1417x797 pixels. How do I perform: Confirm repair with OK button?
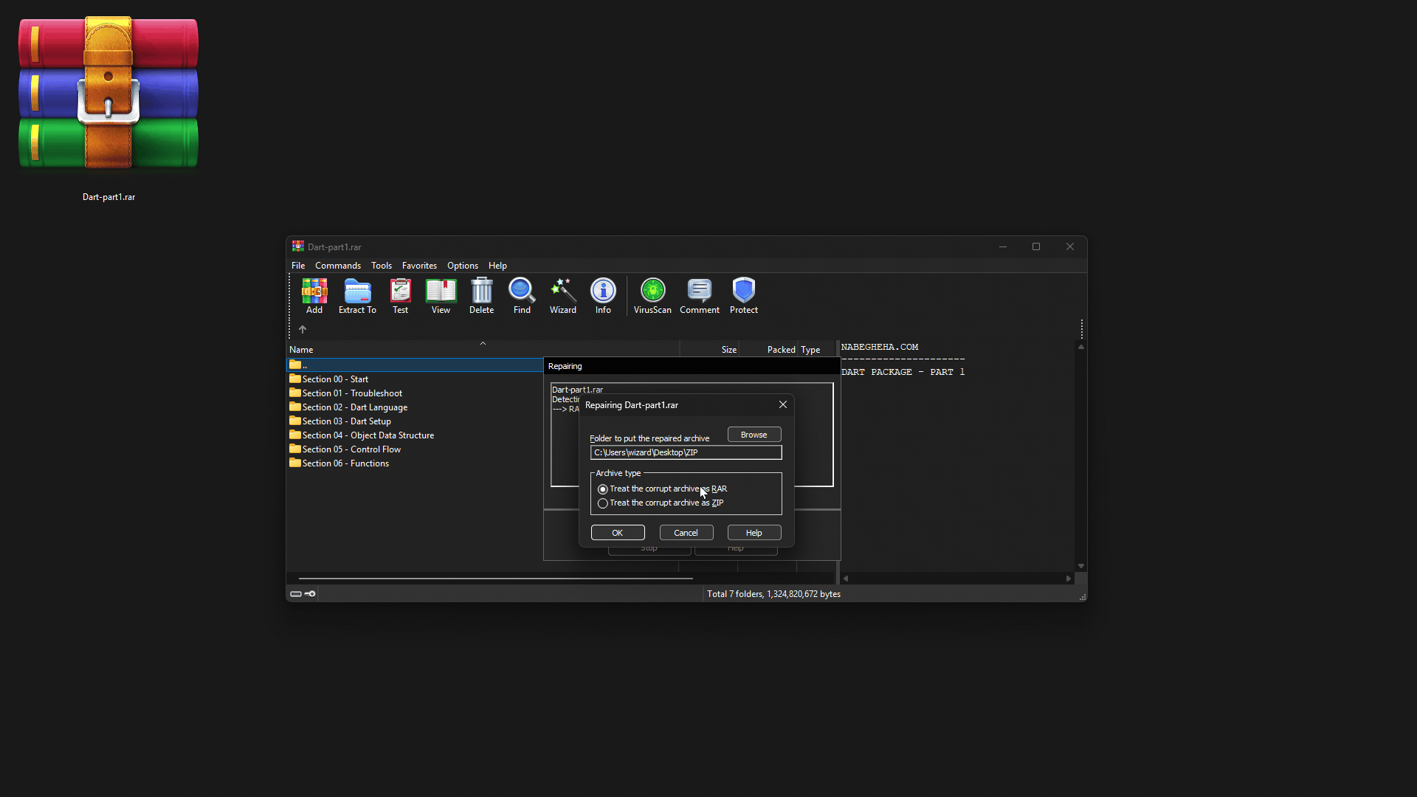[618, 533]
